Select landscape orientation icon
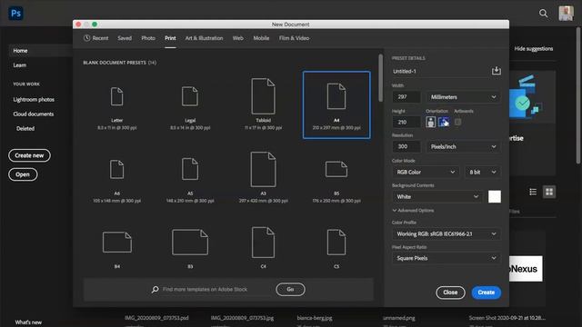The height and width of the screenshot is (327, 582). tap(444, 122)
